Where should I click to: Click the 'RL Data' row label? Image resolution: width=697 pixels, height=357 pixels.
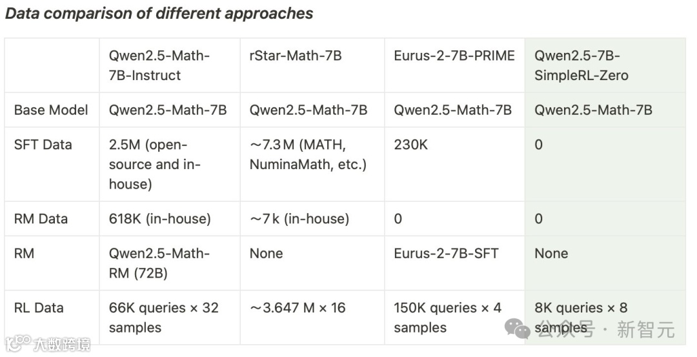click(39, 308)
